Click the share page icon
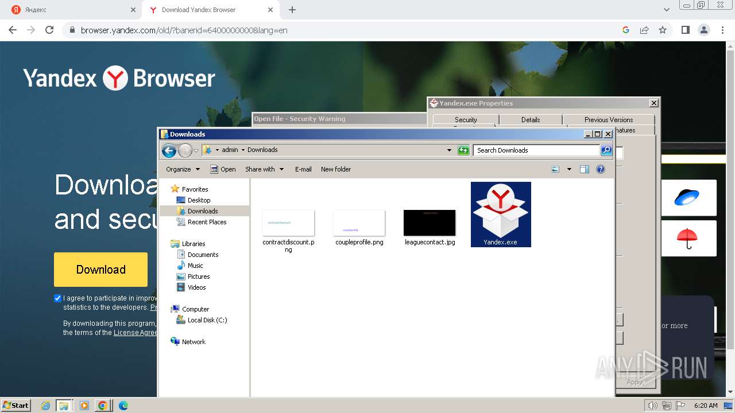 click(644, 30)
